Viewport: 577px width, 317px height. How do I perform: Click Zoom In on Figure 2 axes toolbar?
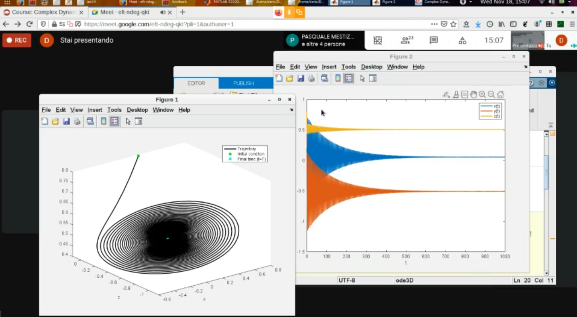(x=482, y=95)
